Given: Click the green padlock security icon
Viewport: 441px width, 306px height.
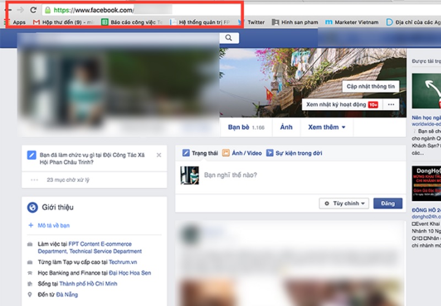Looking at the screenshot, I should click(x=48, y=10).
